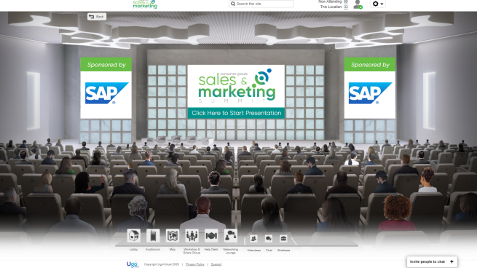Open the Chat icon
The image size is (477, 268).
click(x=269, y=239)
